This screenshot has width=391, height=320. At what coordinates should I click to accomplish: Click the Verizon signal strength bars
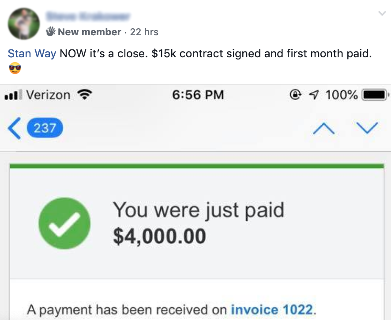[x=14, y=95]
